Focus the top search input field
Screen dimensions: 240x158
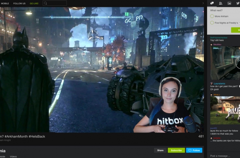55,3
